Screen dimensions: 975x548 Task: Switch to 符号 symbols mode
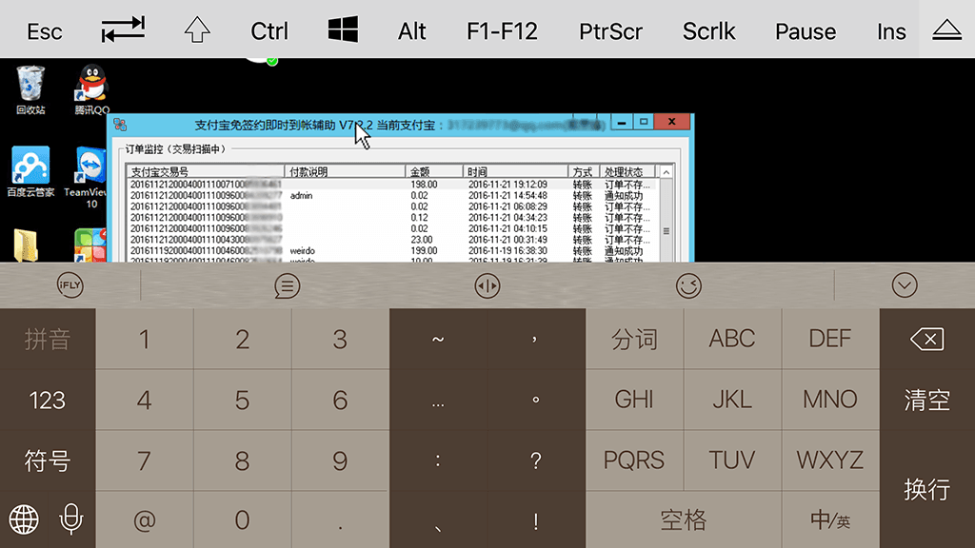pos(48,461)
